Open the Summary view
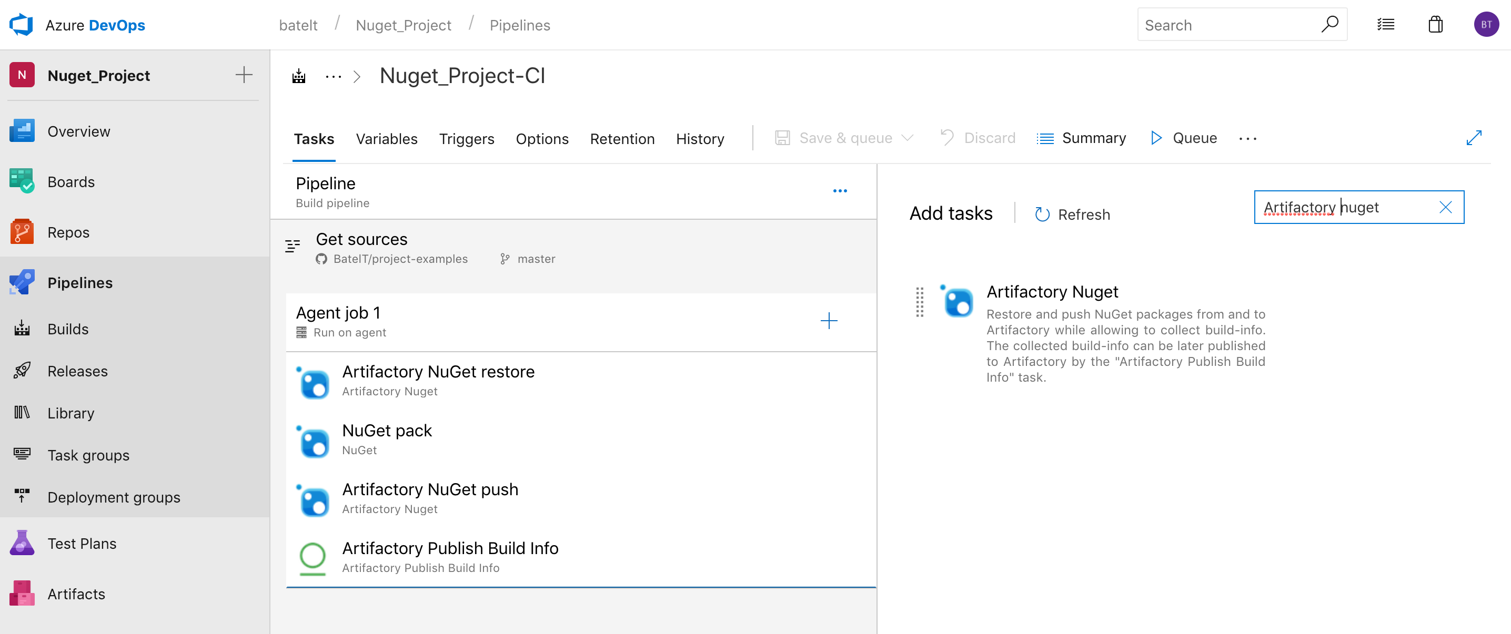The width and height of the screenshot is (1511, 634). [1081, 138]
